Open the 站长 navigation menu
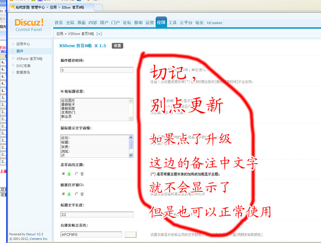The height and width of the screenshot is (243, 321). pyautogui.click(x=199, y=22)
